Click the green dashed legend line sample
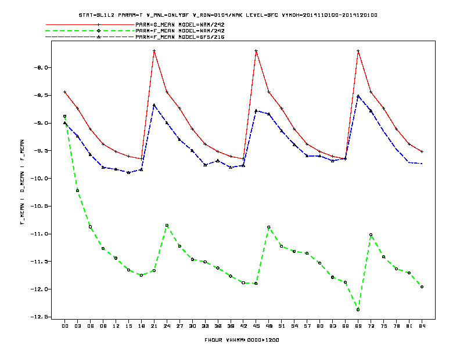Viewport: 460px width, 355px height. pyautogui.click(x=90, y=31)
